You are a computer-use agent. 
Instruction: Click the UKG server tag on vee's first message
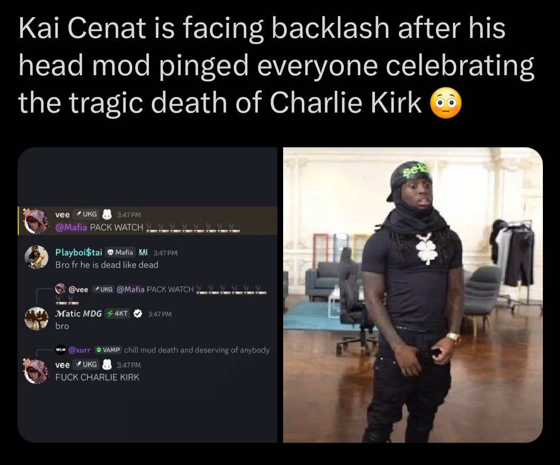86,214
